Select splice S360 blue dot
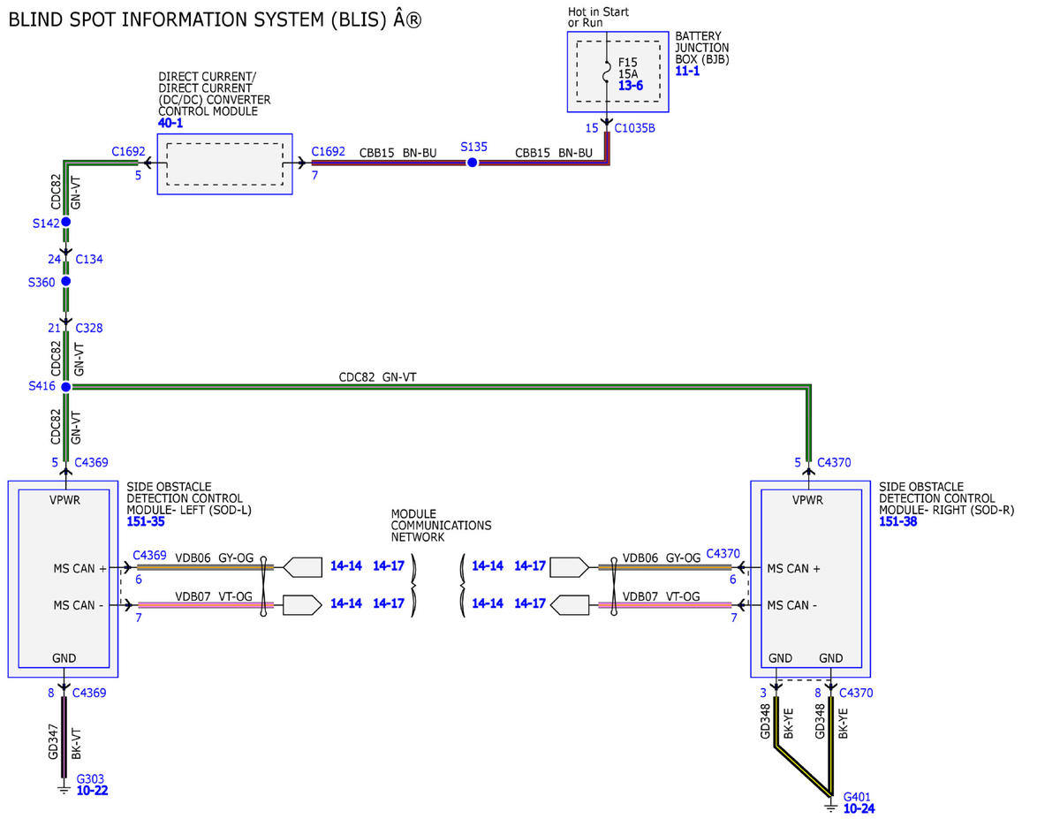Viewport: 1060px width, 819px height. click(x=65, y=281)
